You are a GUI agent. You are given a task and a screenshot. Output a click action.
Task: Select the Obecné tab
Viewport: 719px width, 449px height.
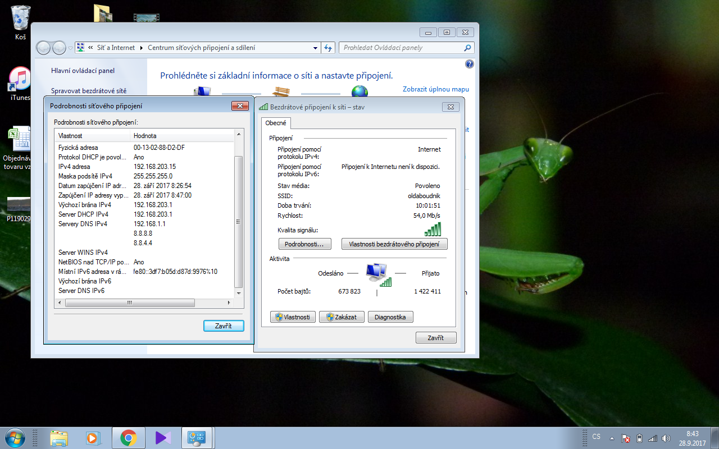(276, 123)
